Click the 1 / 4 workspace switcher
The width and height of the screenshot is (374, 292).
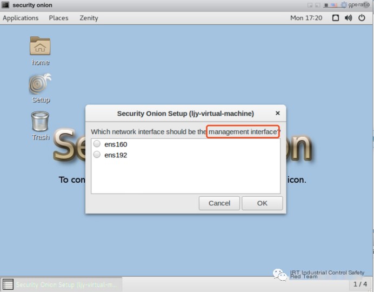coord(360,284)
